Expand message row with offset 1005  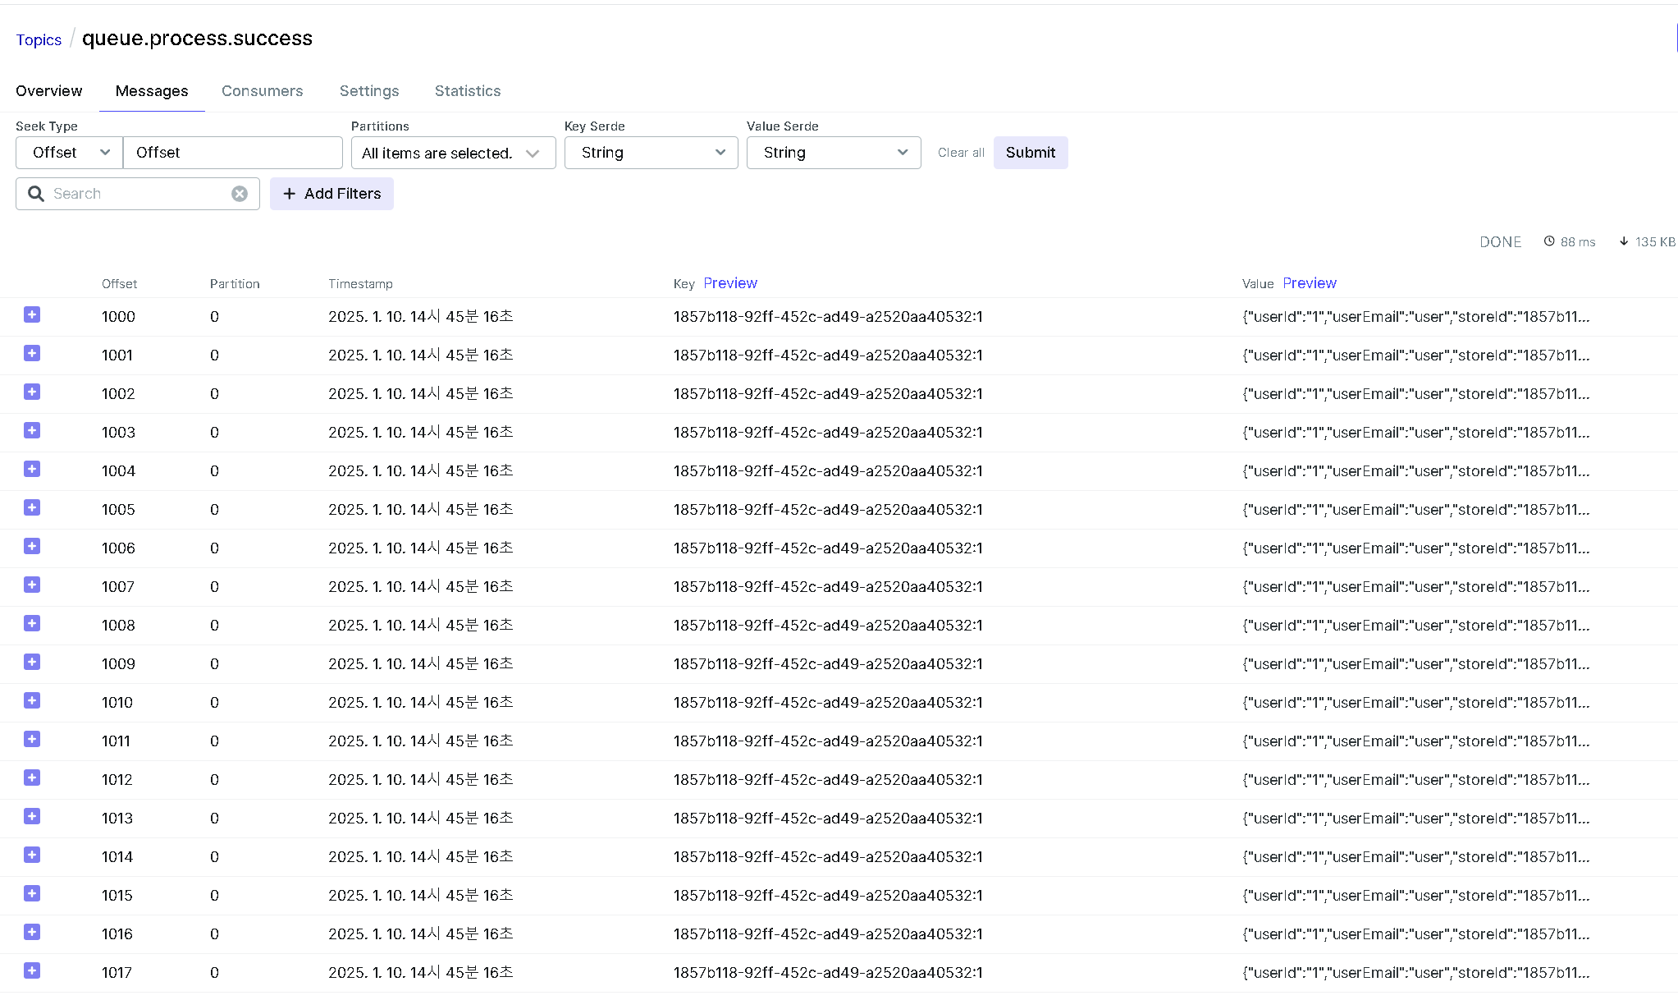click(x=32, y=508)
